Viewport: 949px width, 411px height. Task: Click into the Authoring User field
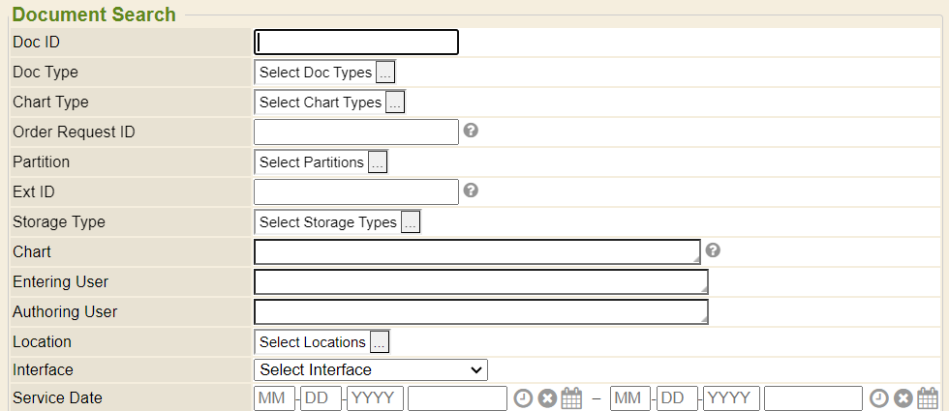pos(480,312)
